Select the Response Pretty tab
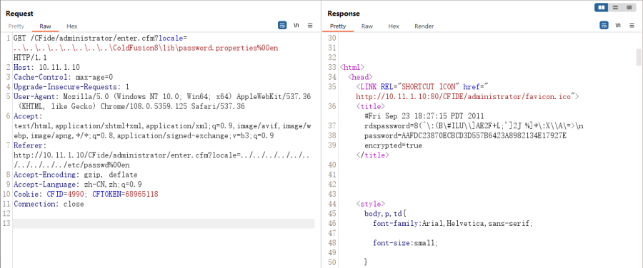643x268 pixels. pos(338,26)
